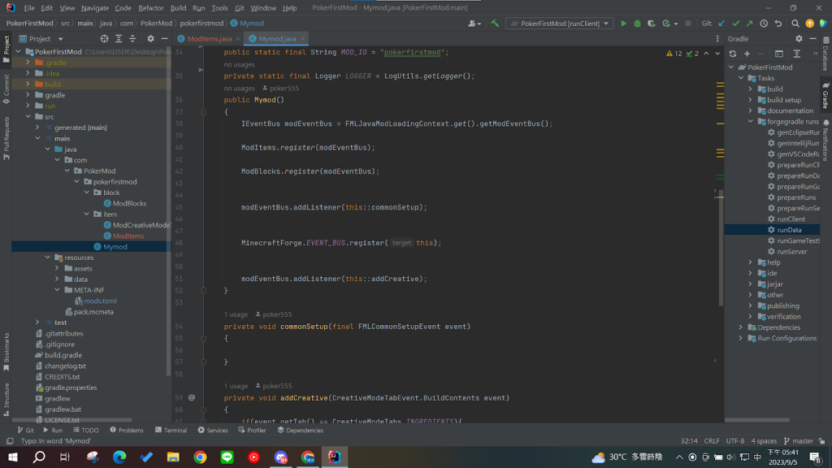Select opened file locate icon in Project panel
Screen dimensions: 832x468
pos(104,39)
